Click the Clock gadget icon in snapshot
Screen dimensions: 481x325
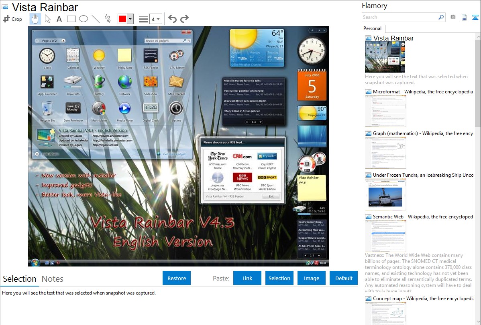(x=47, y=56)
